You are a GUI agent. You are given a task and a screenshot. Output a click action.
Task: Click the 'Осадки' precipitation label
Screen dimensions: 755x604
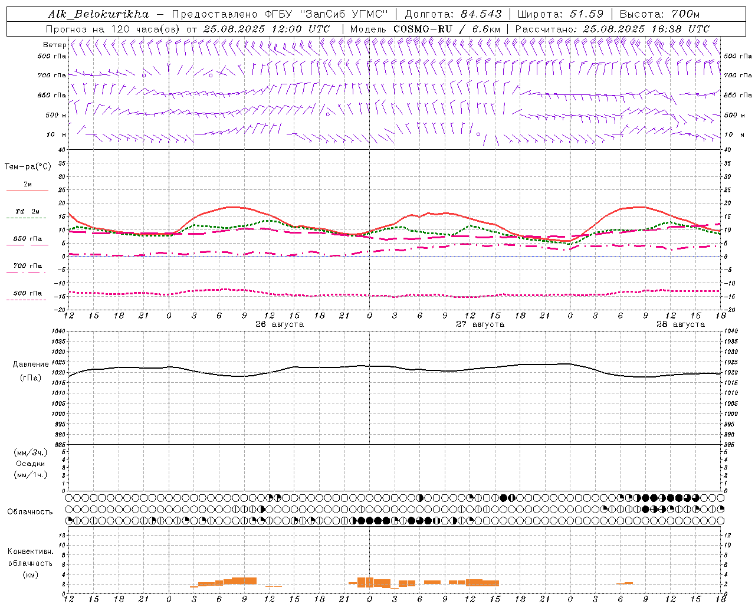click(x=31, y=464)
